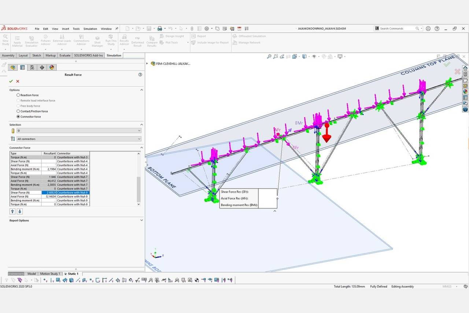Screen dimensions: 469x313
Task: Open the View Settings monitor icon
Action: tap(340, 57)
